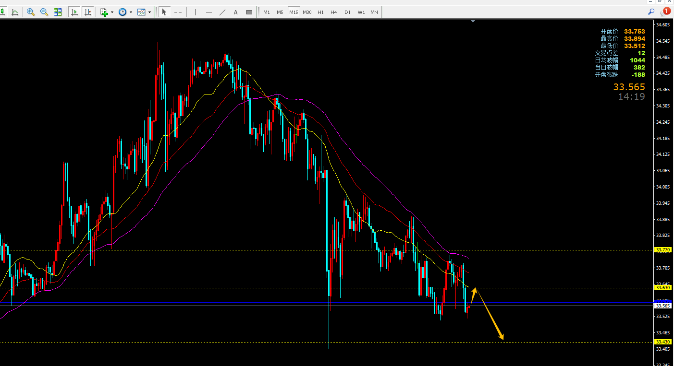Switch to the M30 timeframe

tap(307, 12)
